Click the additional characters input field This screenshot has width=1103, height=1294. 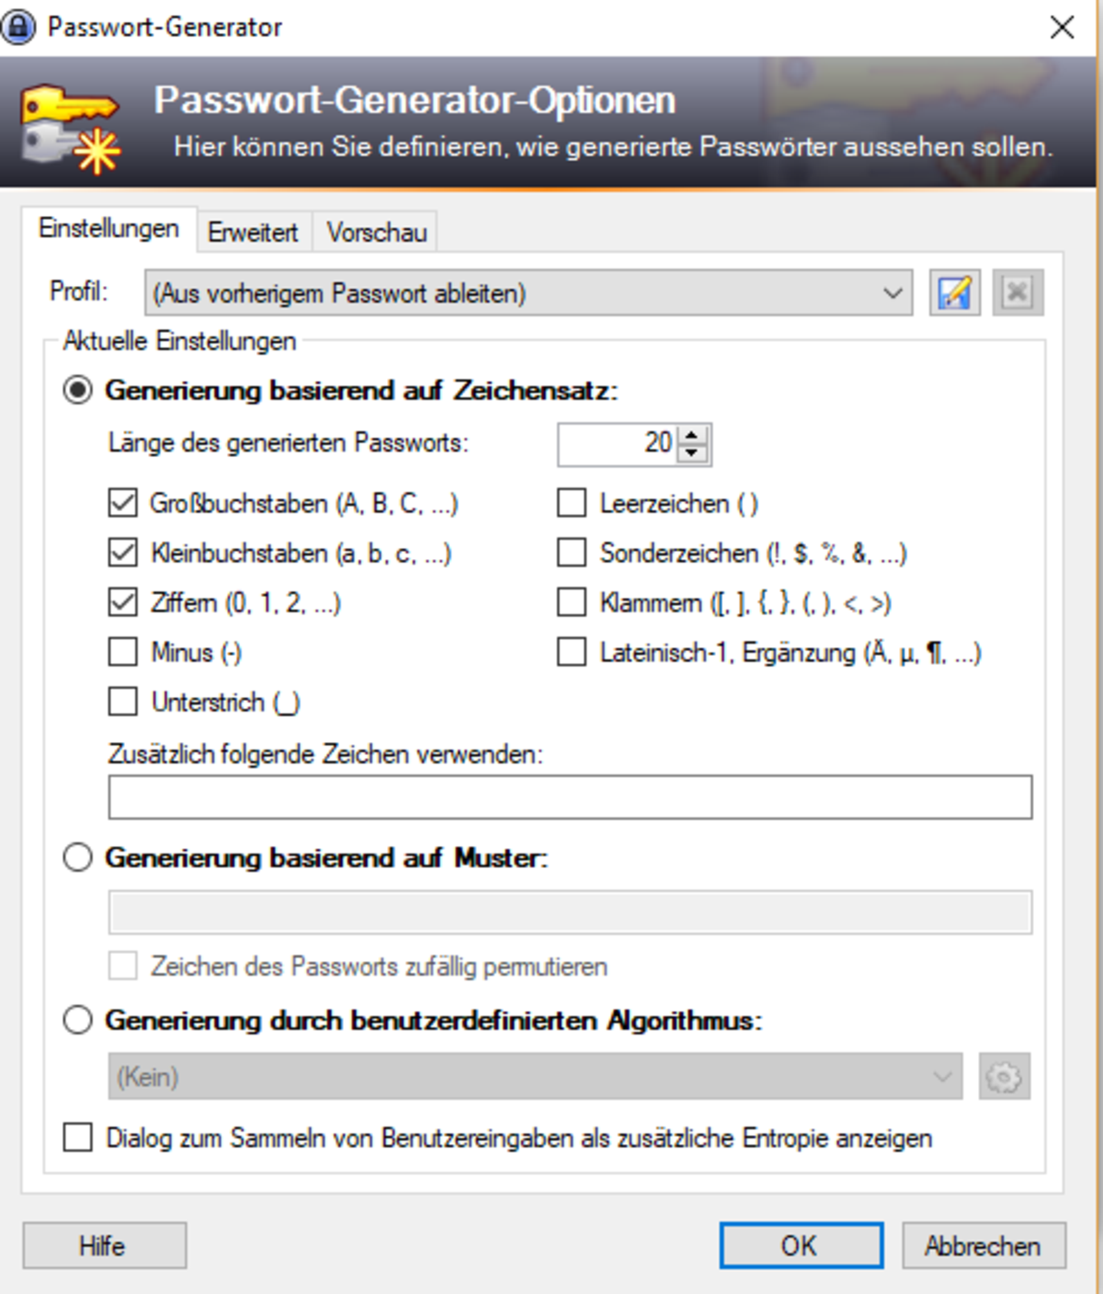tap(570, 796)
